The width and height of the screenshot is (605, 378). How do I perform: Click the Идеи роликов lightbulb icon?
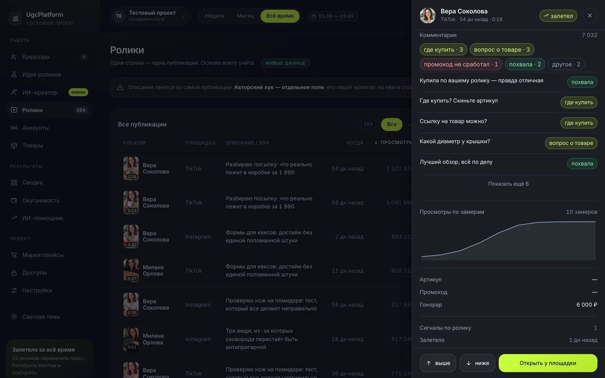(14, 74)
